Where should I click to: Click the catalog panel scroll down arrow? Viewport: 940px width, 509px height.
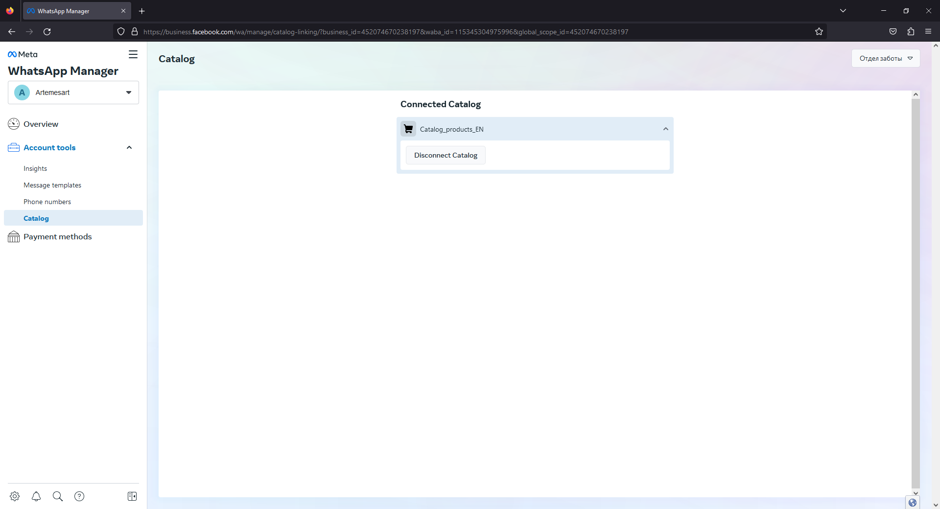point(916,493)
